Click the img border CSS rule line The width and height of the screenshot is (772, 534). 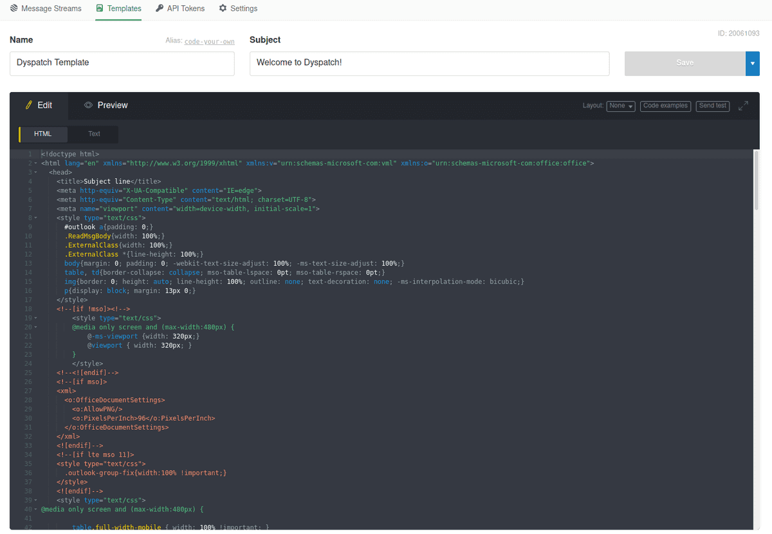point(295,282)
